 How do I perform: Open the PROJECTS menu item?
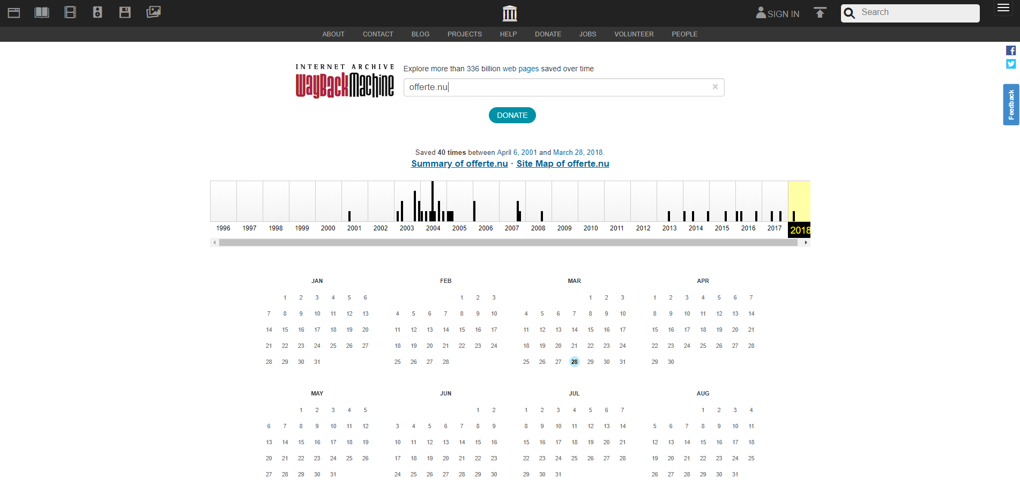pyautogui.click(x=465, y=34)
